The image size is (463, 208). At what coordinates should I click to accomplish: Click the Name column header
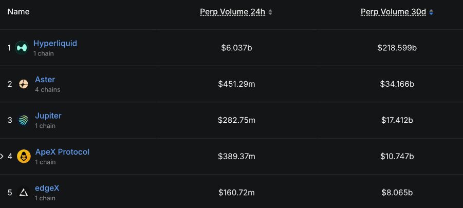(18, 12)
